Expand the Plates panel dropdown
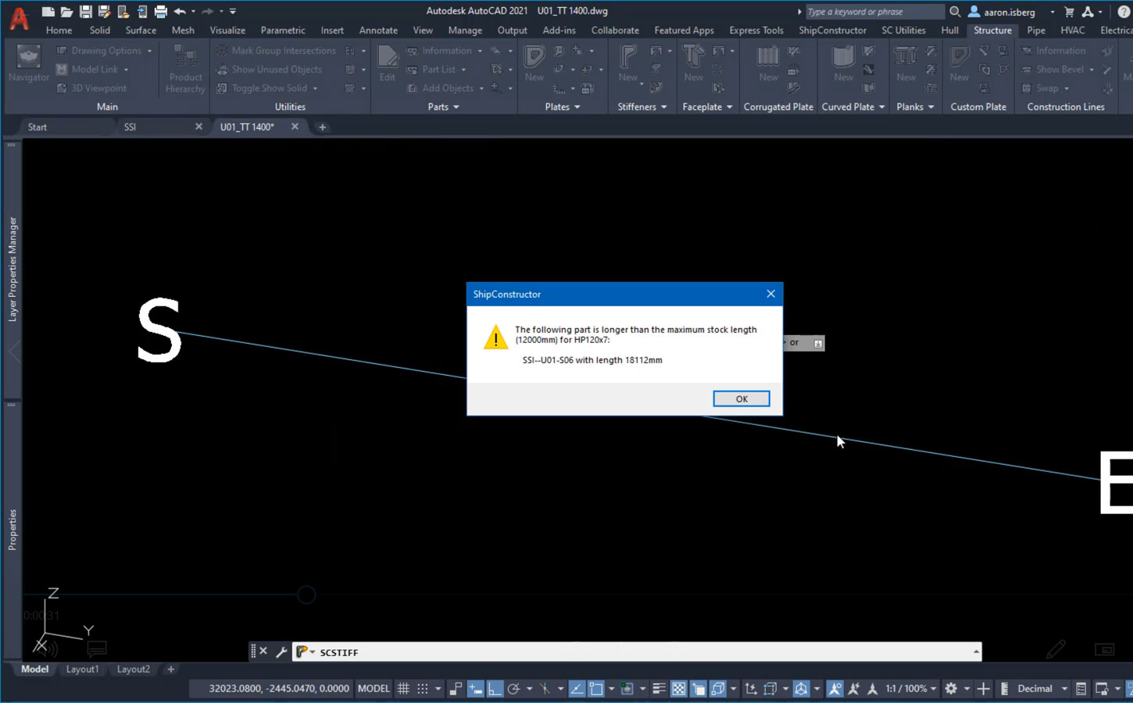 [563, 107]
